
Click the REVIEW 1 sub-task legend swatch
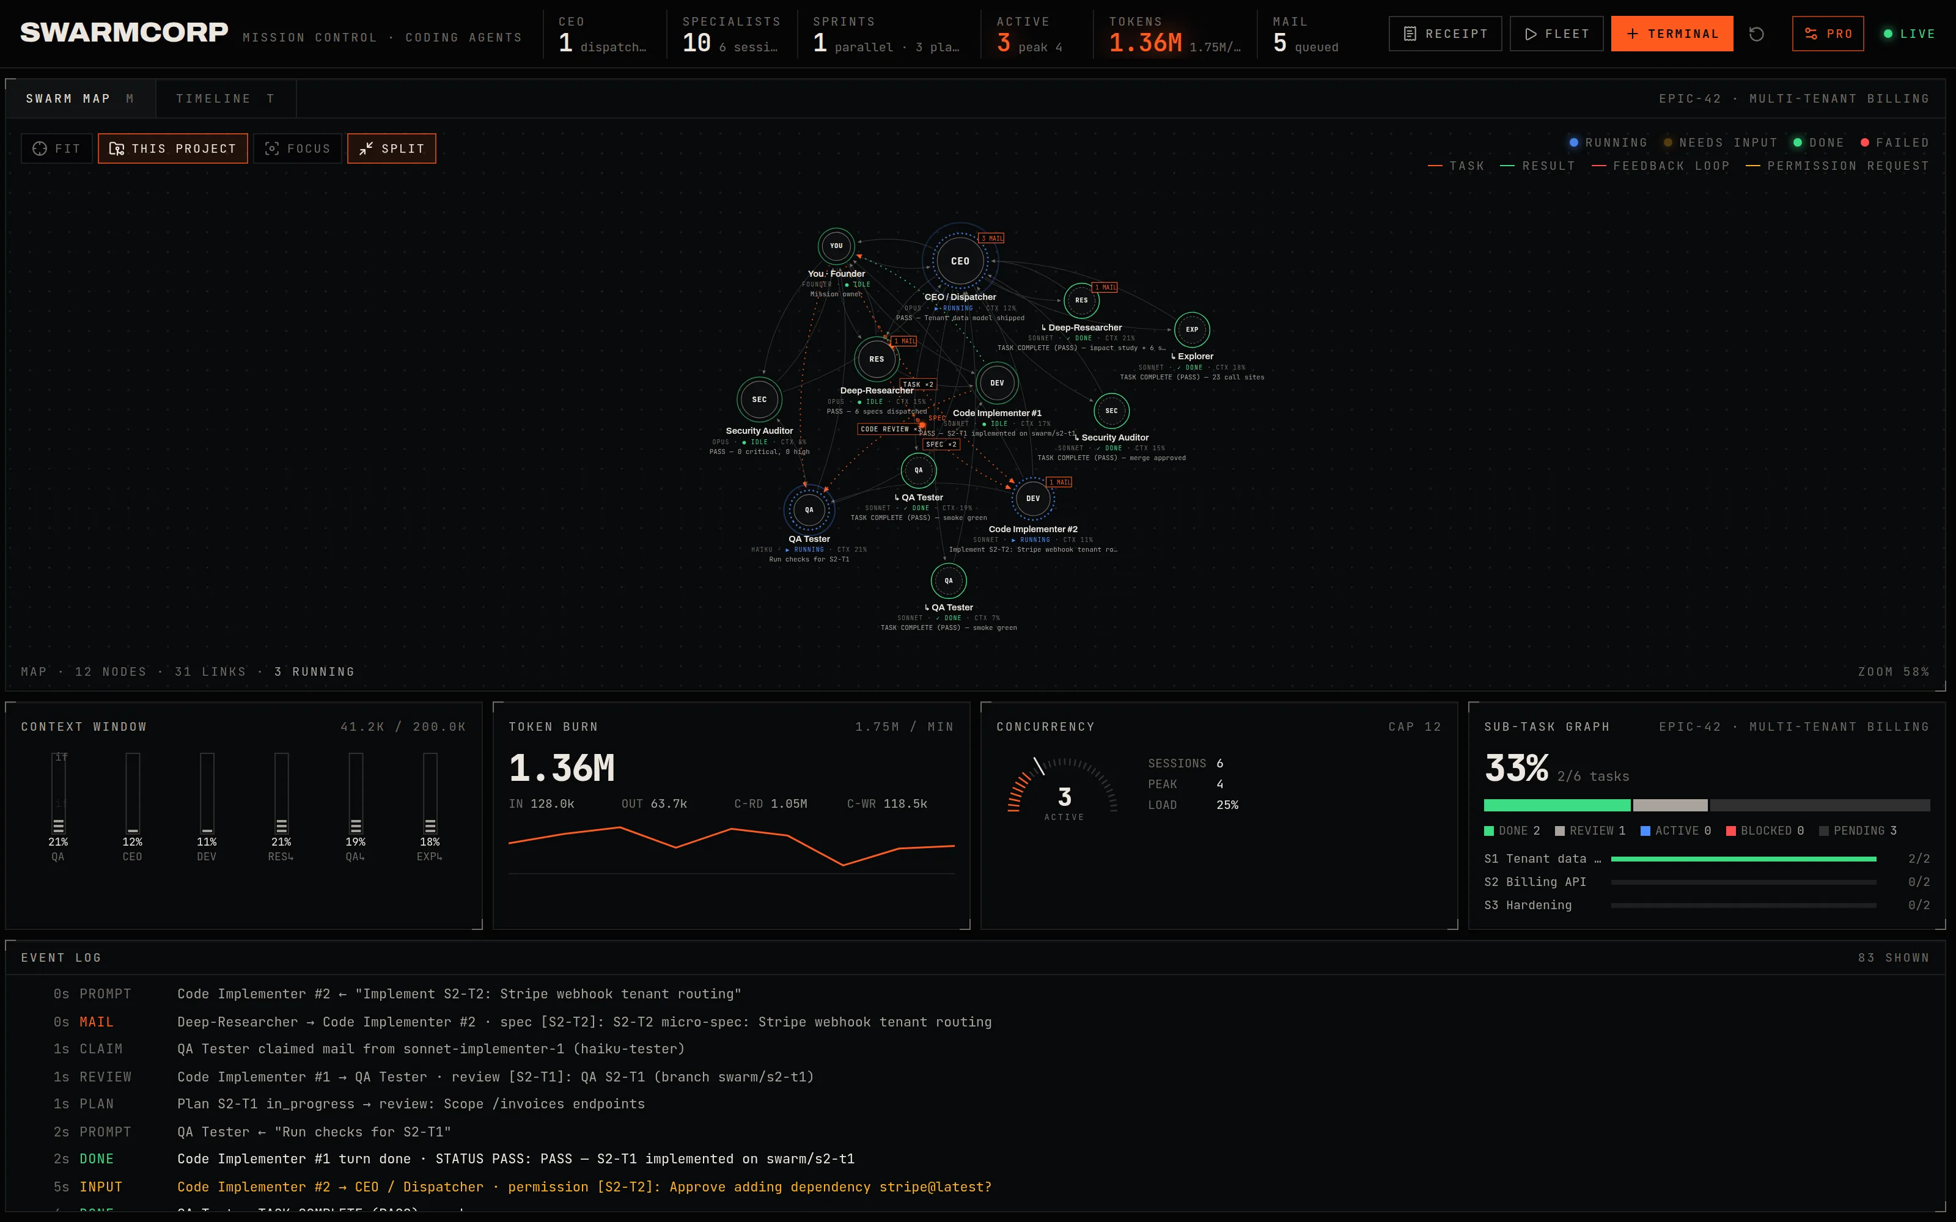coord(1560,831)
